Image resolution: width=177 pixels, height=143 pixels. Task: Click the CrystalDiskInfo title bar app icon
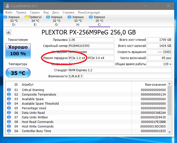click(7, 6)
